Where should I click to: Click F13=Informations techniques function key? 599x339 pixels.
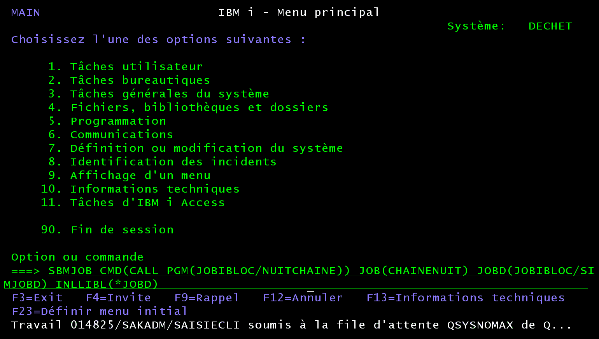click(466, 298)
